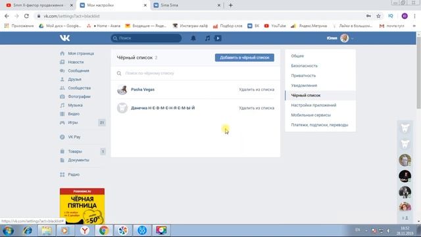The image size is (421, 237).
Task: Open the user avatar in VK header
Action: point(345,38)
